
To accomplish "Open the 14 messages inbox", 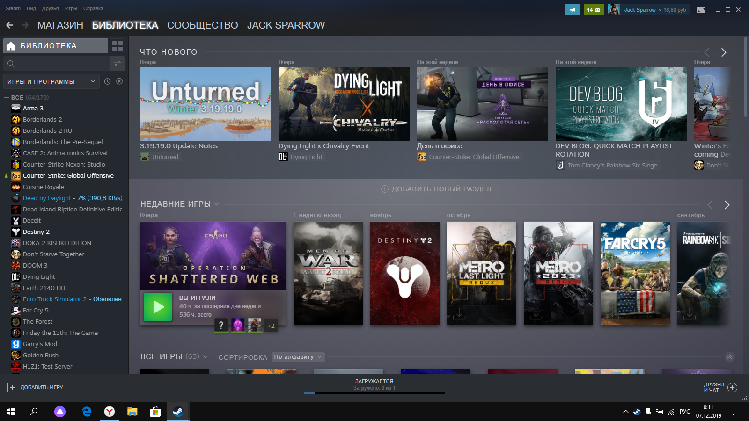I will (x=594, y=10).
